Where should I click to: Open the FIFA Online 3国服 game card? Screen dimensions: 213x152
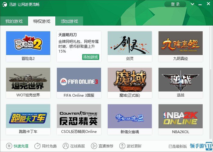click(x=79, y=83)
